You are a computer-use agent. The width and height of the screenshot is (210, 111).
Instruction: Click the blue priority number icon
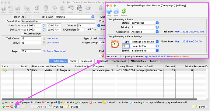point(16,106)
